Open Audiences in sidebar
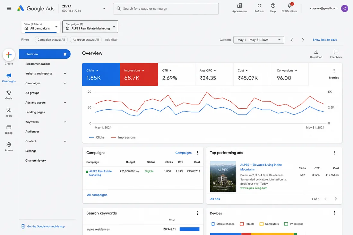Viewport: 353px width, 235px height. 32,131
